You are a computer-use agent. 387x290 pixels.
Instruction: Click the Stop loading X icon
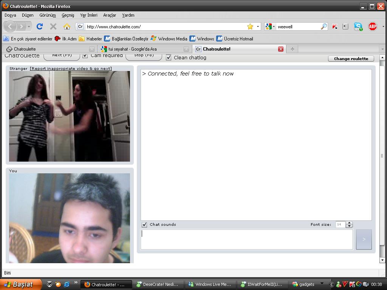pyautogui.click(x=53, y=26)
